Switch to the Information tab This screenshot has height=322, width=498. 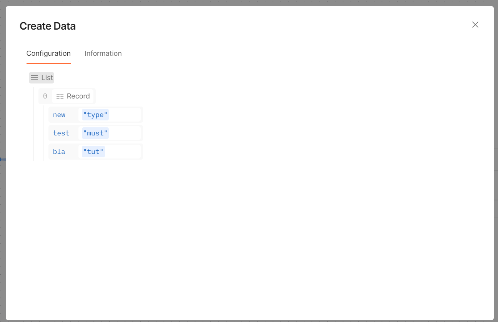[103, 53]
